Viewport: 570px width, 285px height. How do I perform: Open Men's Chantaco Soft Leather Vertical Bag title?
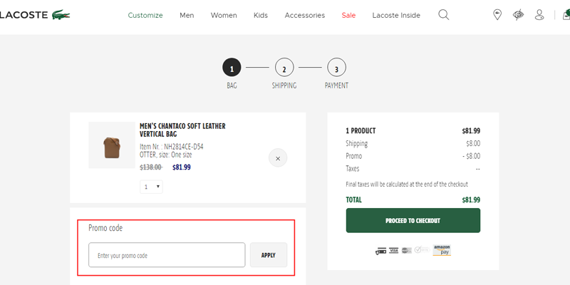182,130
